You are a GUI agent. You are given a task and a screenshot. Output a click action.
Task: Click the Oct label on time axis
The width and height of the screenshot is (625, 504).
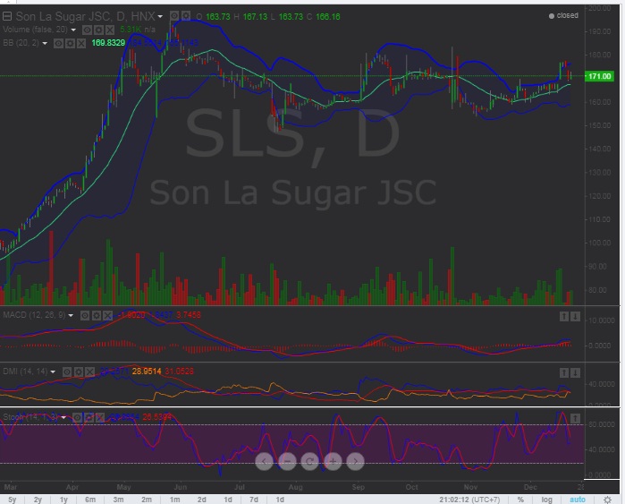(x=412, y=487)
